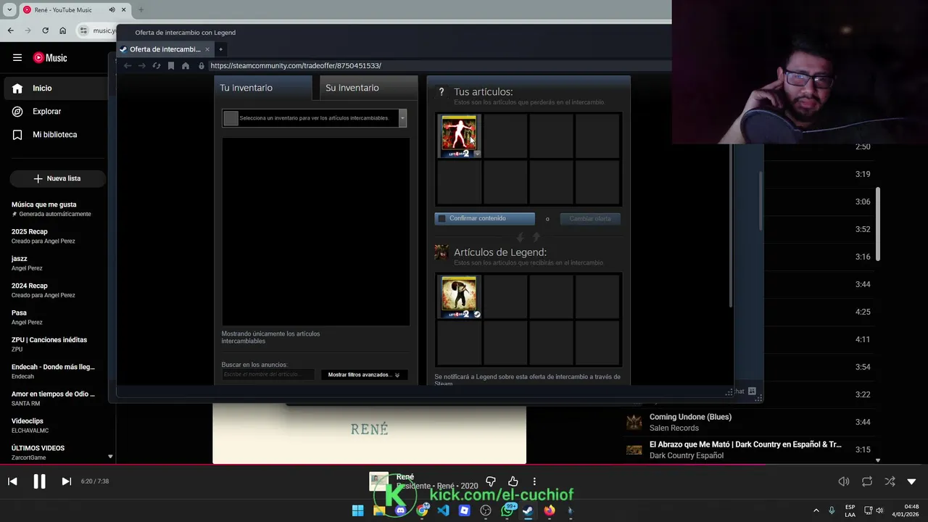Click Coming Undone (Blues) album thumbnail
This screenshot has width=928, height=522.
point(634,422)
